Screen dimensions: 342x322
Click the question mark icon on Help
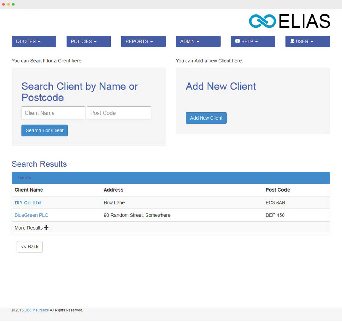[237, 41]
